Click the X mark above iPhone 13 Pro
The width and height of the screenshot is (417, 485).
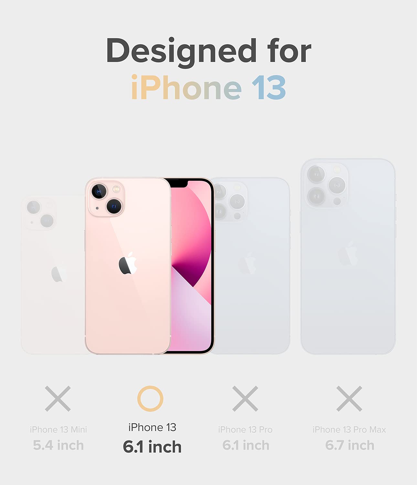pyautogui.click(x=245, y=399)
